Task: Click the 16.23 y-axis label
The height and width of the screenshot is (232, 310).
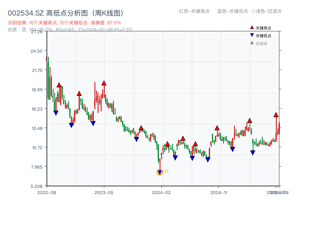Action: [x=37, y=109]
